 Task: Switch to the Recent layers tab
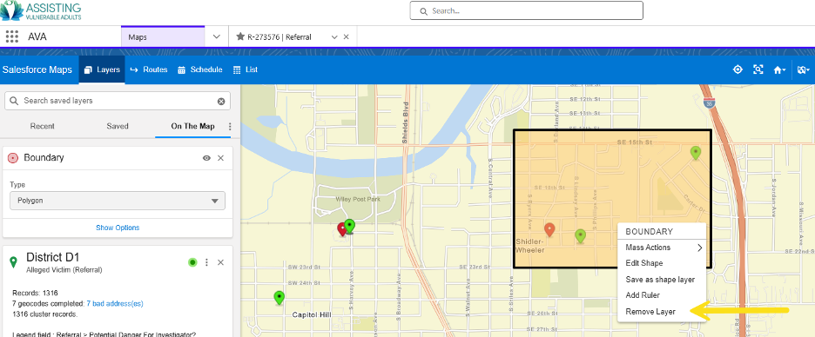point(42,126)
